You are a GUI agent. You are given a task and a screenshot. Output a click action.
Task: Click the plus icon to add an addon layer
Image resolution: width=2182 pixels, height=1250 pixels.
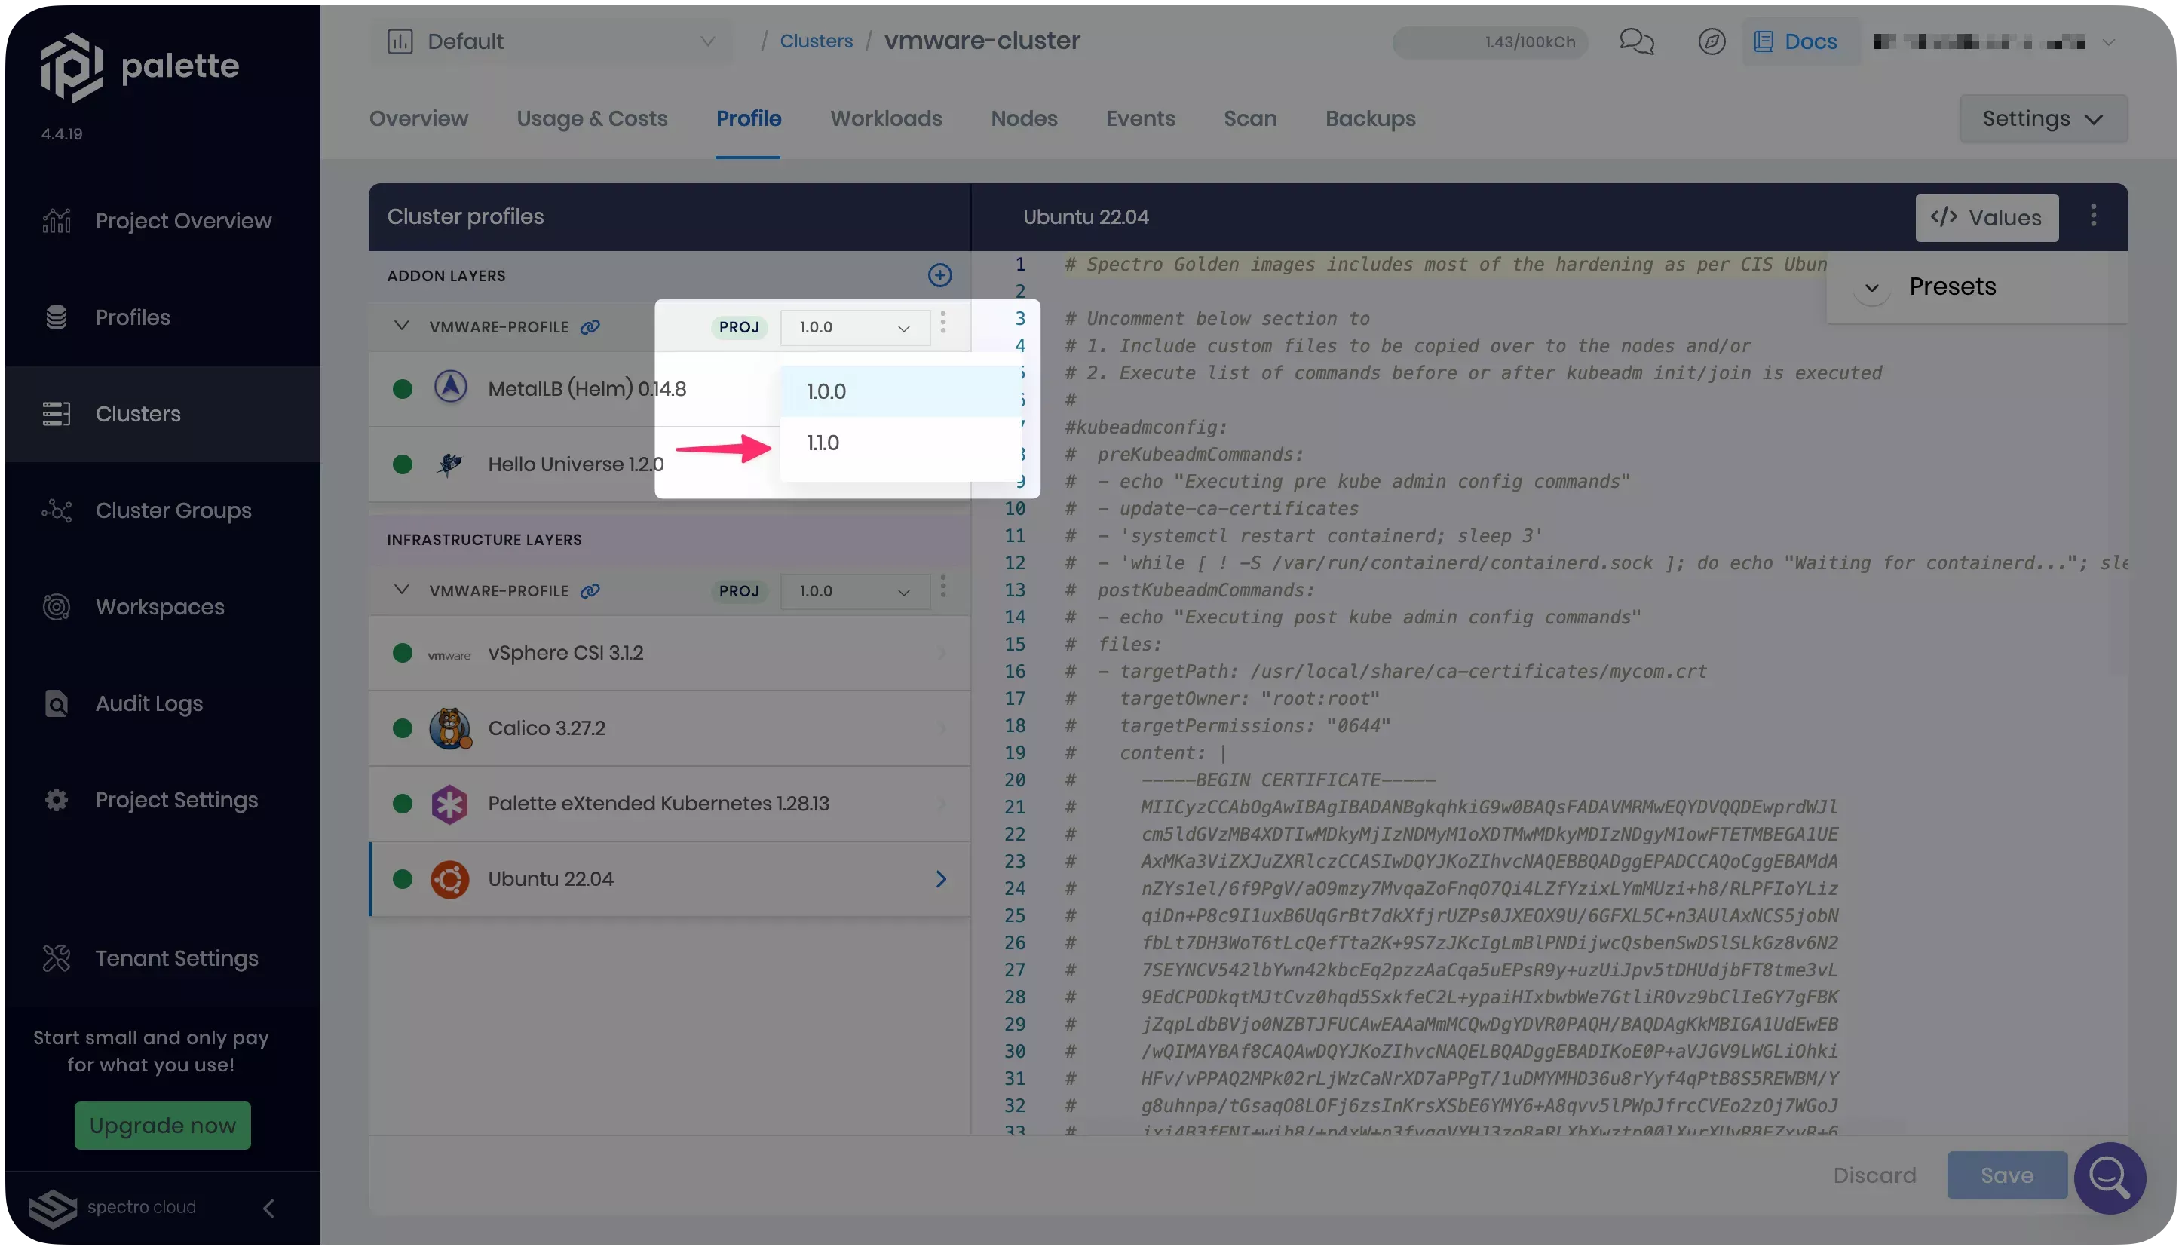(940, 276)
